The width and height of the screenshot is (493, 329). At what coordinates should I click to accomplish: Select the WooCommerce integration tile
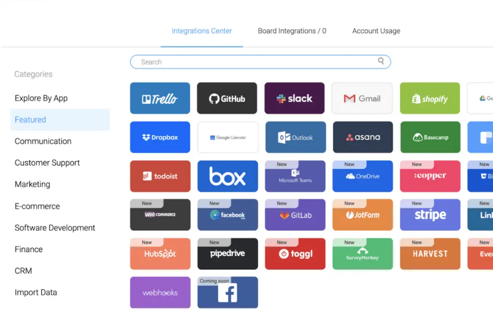coord(160,215)
